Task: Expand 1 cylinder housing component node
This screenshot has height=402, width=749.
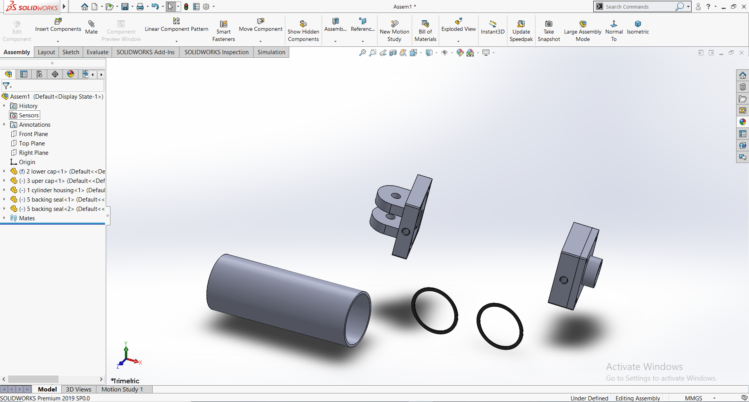Action: [x=4, y=190]
